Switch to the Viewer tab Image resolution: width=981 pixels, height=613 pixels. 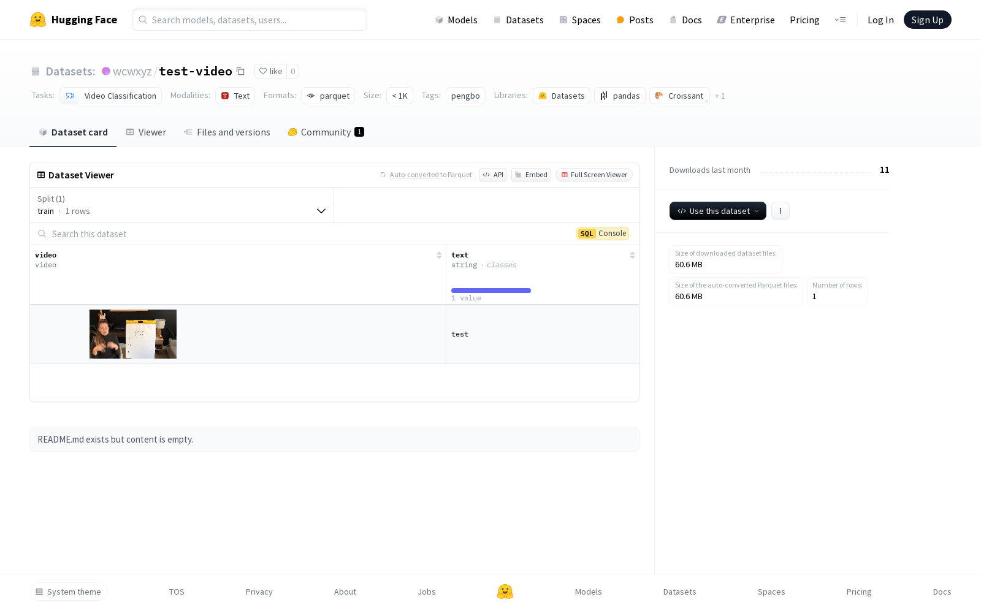(x=146, y=132)
